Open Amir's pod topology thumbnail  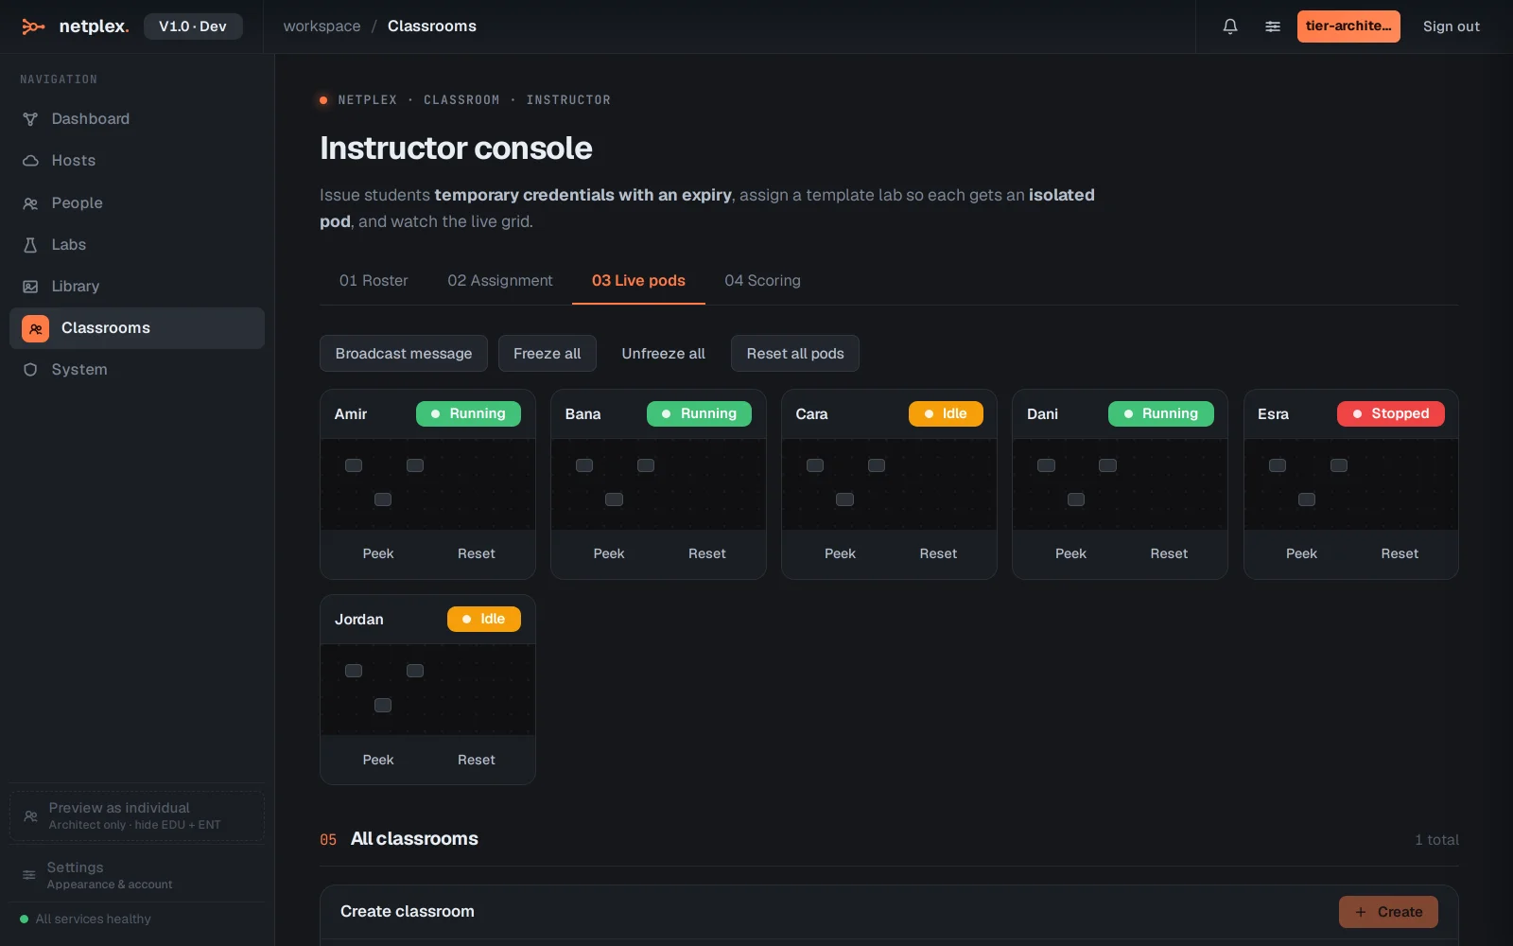click(427, 484)
